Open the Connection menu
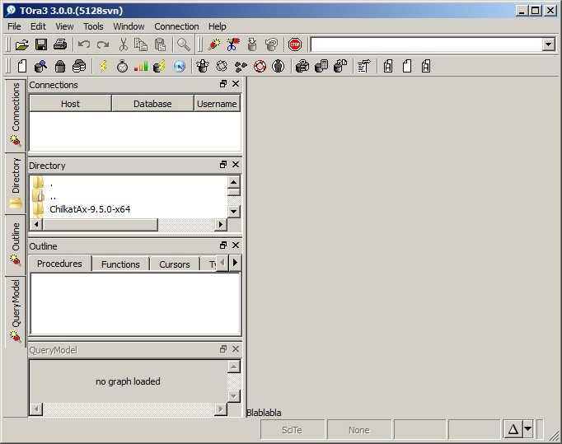 point(176,26)
